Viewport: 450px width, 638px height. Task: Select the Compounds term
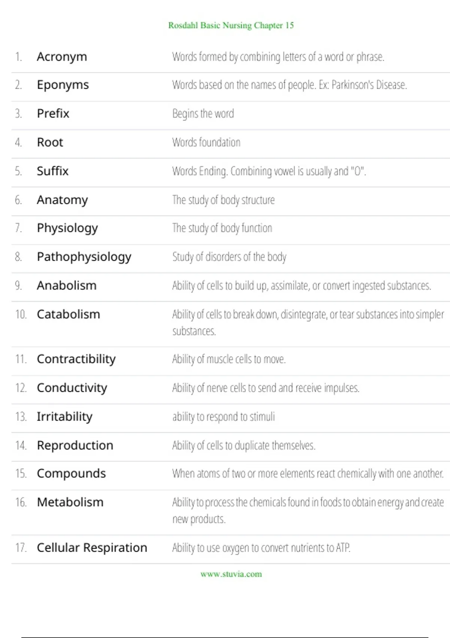(x=71, y=474)
